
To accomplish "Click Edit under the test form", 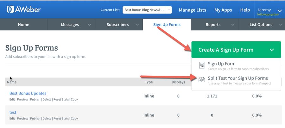I will pyautogui.click(x=12, y=119).
